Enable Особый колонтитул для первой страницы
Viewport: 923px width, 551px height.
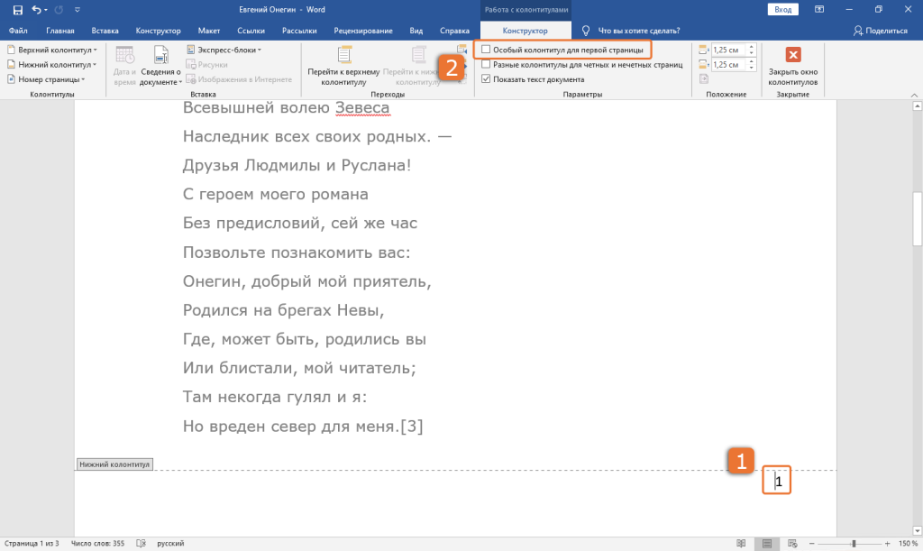click(486, 50)
